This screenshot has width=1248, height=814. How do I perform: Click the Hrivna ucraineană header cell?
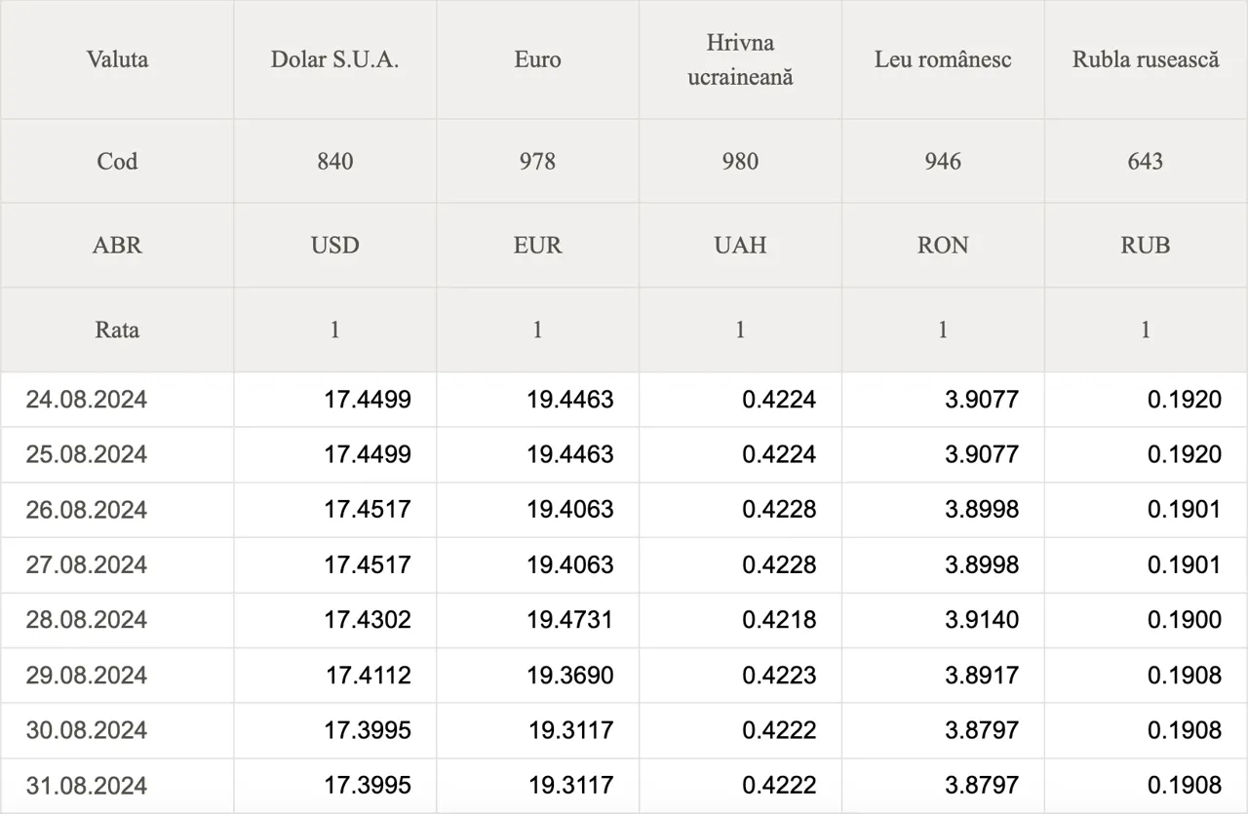(740, 59)
